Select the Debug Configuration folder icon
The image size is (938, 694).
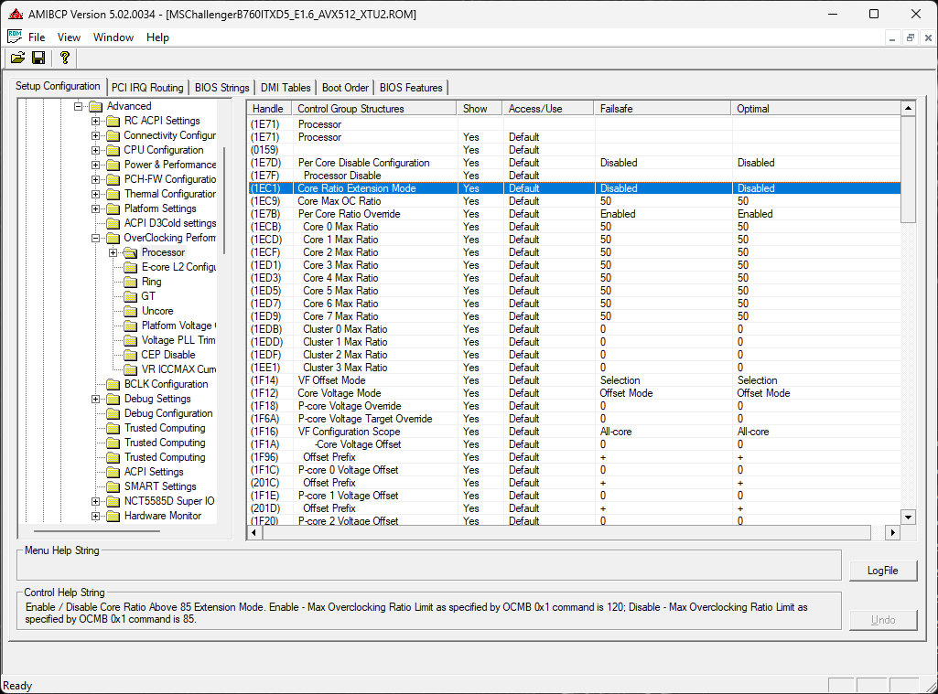113,413
